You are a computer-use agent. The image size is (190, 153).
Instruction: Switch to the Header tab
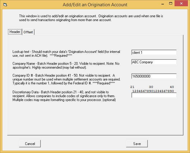pos(15,32)
